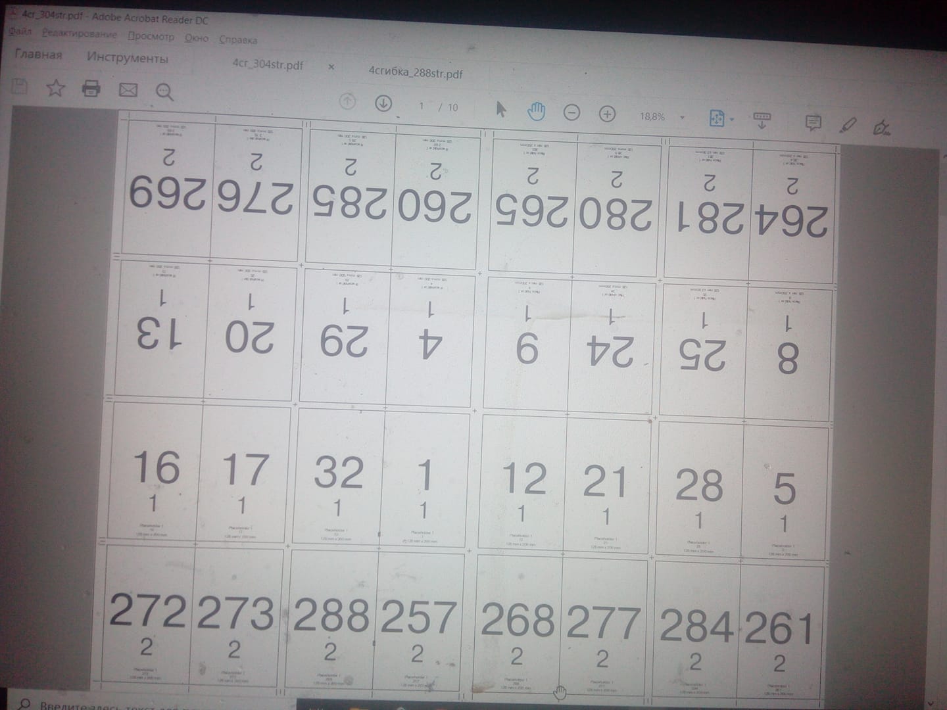Click upside-down page cell numbered 280
947x710 pixels.
pos(616,209)
